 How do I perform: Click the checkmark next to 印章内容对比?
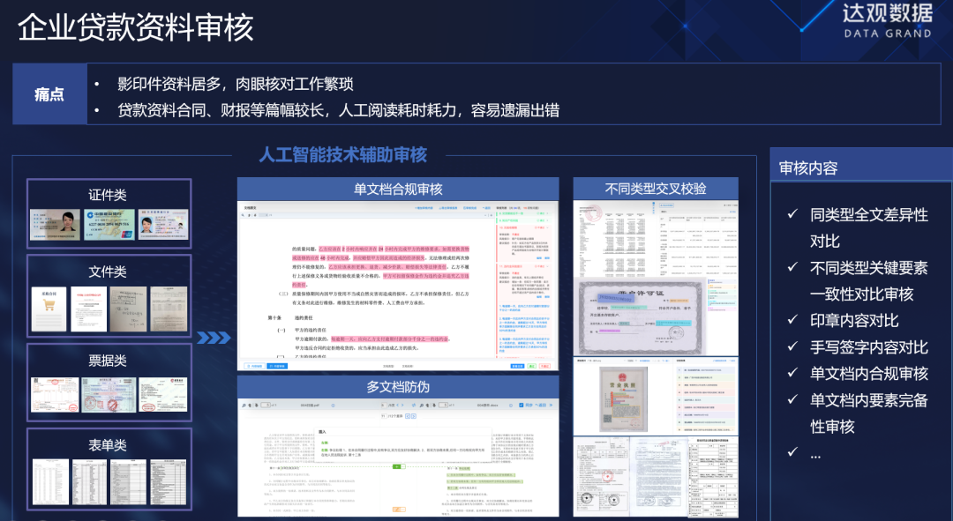pyautogui.click(x=792, y=319)
